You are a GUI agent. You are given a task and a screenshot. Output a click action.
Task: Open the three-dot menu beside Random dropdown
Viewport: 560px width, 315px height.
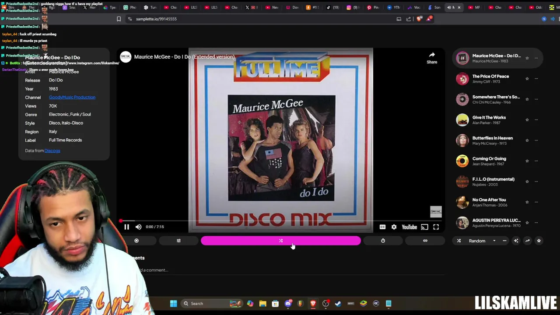click(x=504, y=241)
